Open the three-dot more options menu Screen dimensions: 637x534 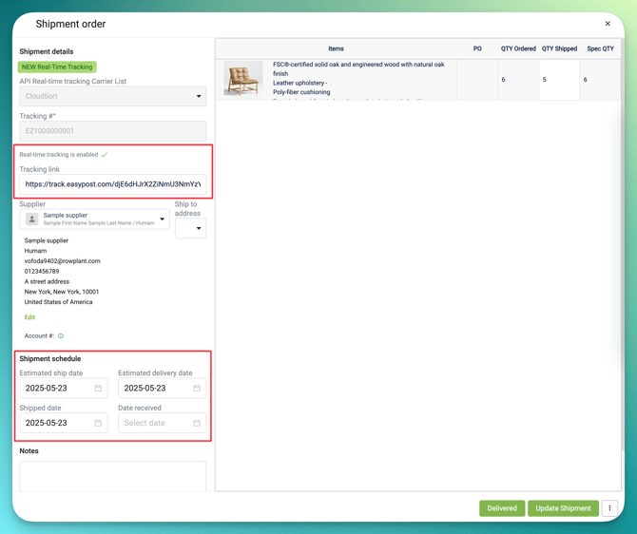[609, 508]
